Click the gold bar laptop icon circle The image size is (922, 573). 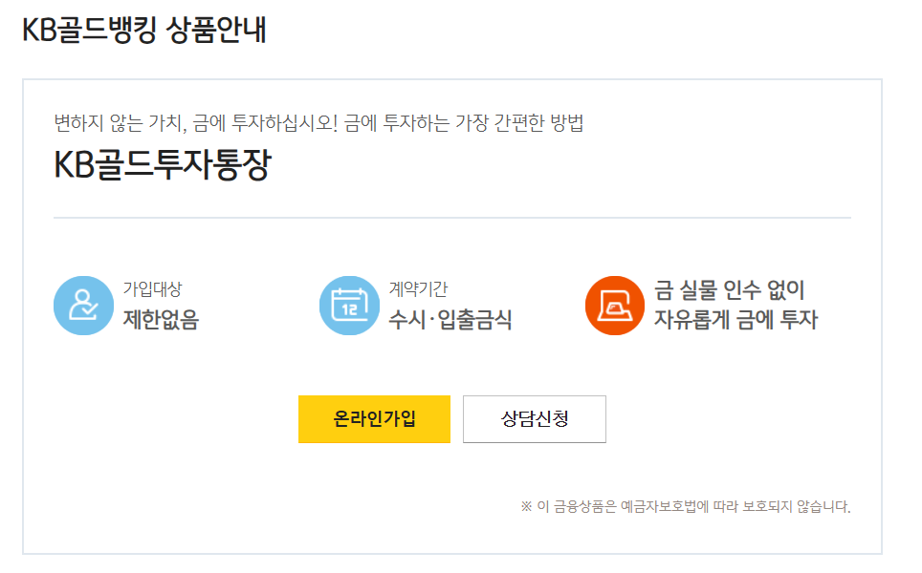(x=615, y=306)
